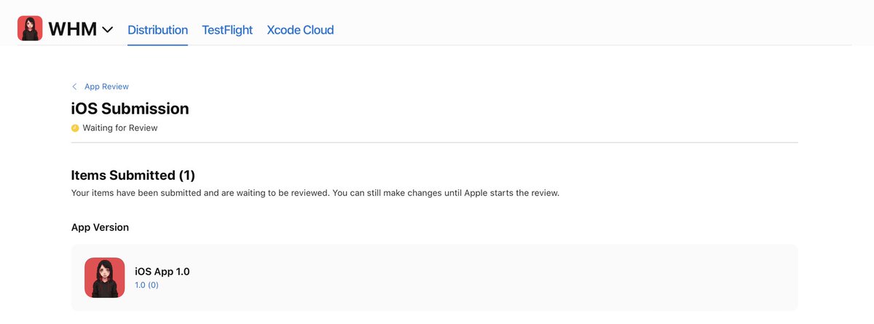Screen dimensions: 874x324
Task: Select the iOS Submission heading
Action: 130,108
